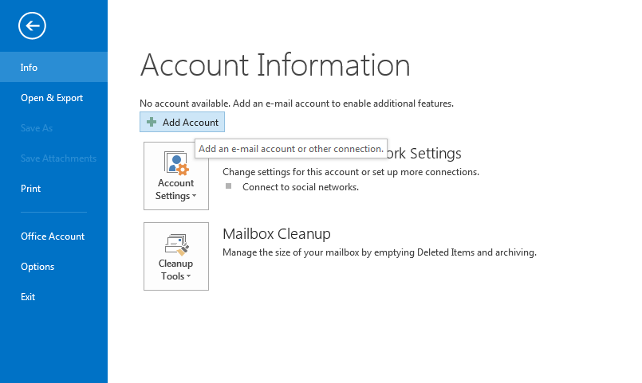642x383 pixels.
Task: Click the green plus Add Account icon
Action: (x=152, y=122)
